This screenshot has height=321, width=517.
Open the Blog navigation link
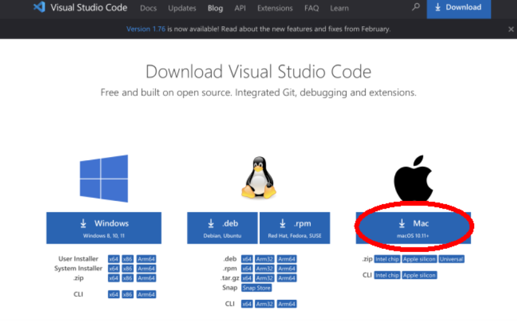tap(215, 8)
